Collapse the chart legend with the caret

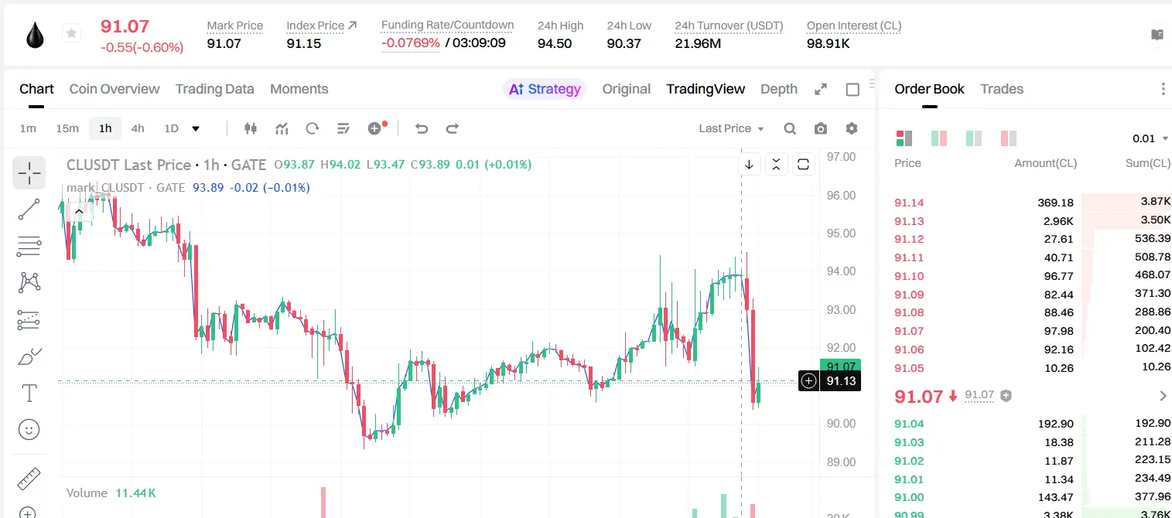[x=79, y=211]
